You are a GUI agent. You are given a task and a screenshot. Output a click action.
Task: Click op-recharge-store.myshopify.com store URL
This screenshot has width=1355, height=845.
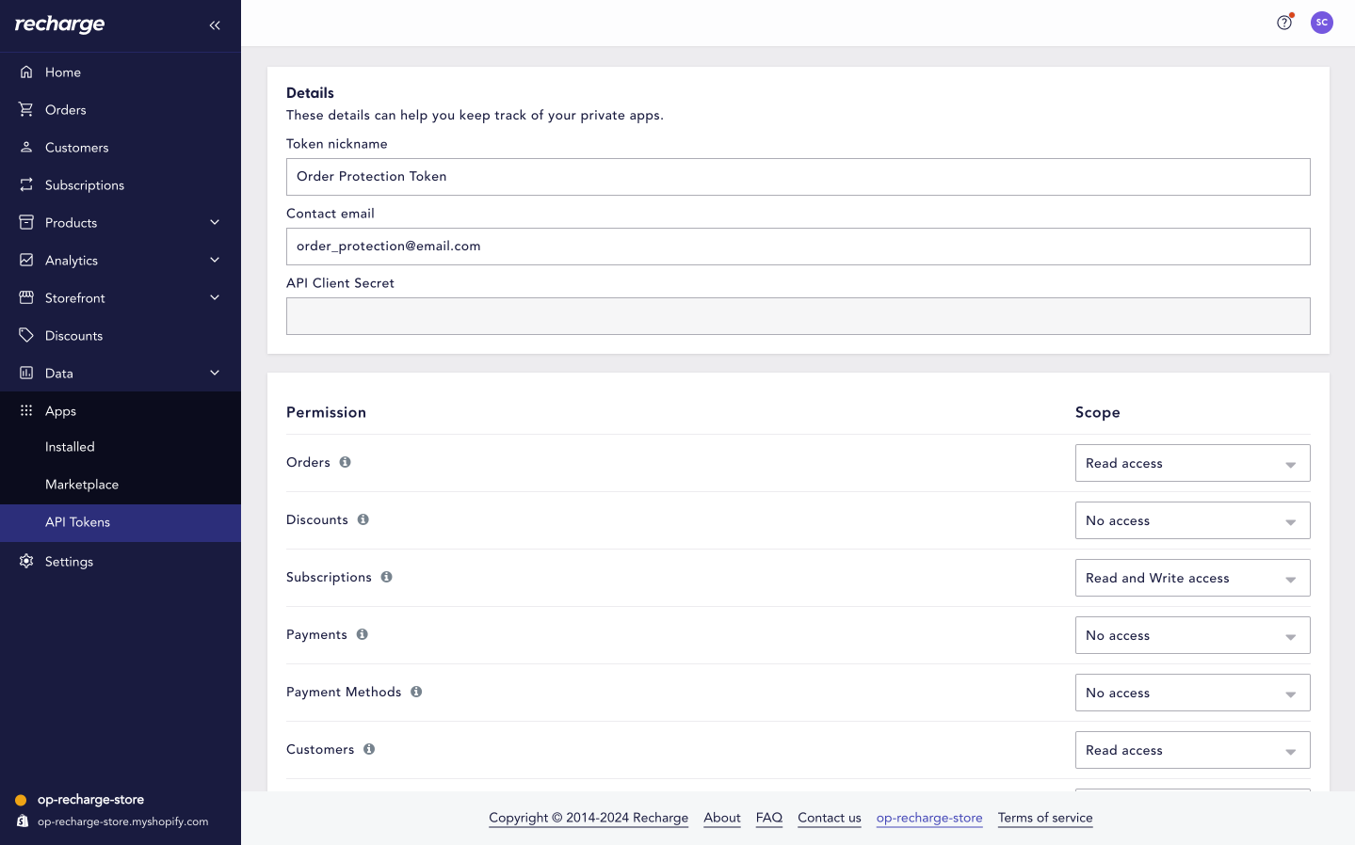122,821
